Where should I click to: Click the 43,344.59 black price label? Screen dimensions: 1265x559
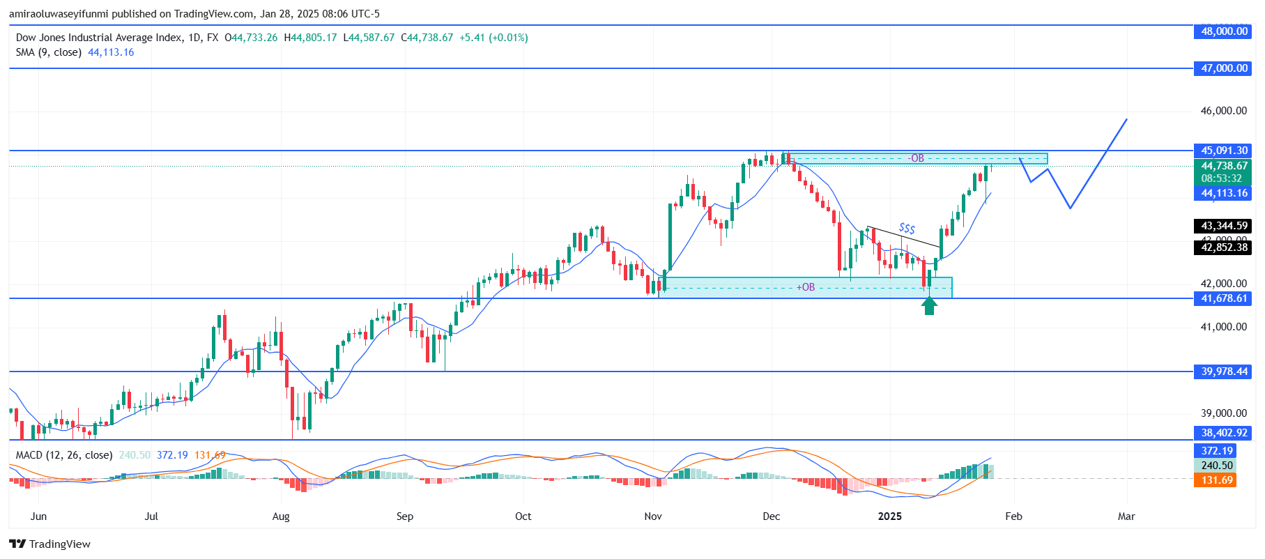point(1223,226)
